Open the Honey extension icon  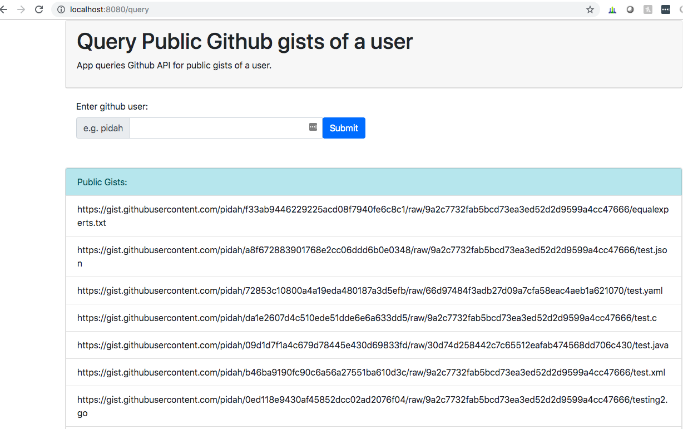coord(648,9)
